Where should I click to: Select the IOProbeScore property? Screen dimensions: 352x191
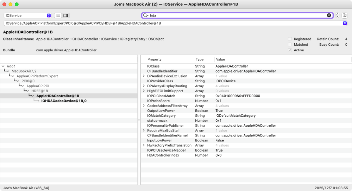click(x=246, y=101)
